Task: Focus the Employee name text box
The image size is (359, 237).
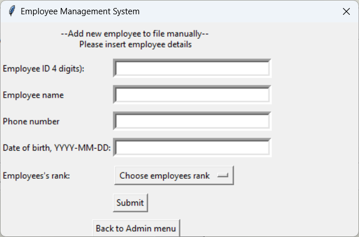Action: pos(192,95)
